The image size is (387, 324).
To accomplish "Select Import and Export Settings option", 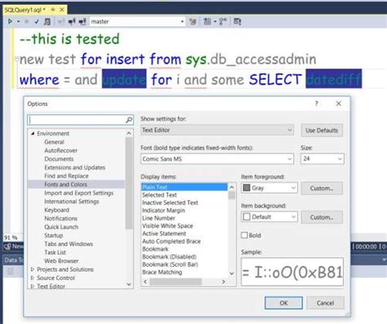I will click(x=78, y=193).
